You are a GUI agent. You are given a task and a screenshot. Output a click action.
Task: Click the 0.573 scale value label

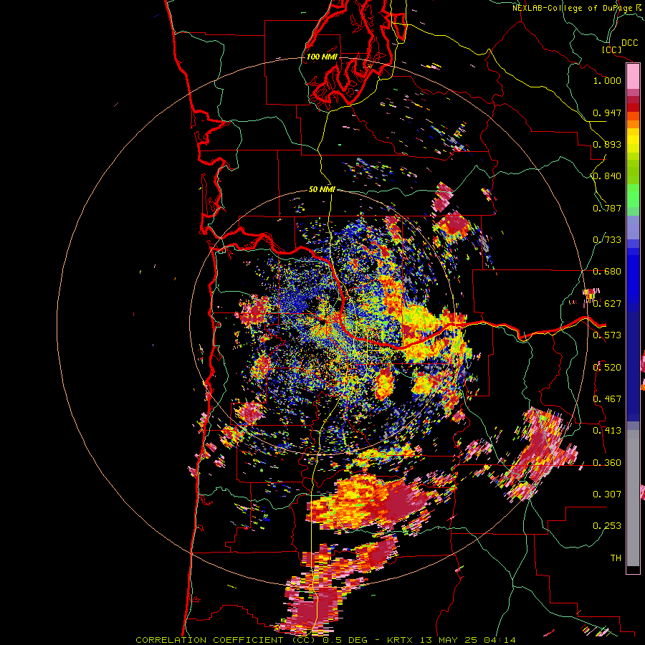(x=607, y=335)
